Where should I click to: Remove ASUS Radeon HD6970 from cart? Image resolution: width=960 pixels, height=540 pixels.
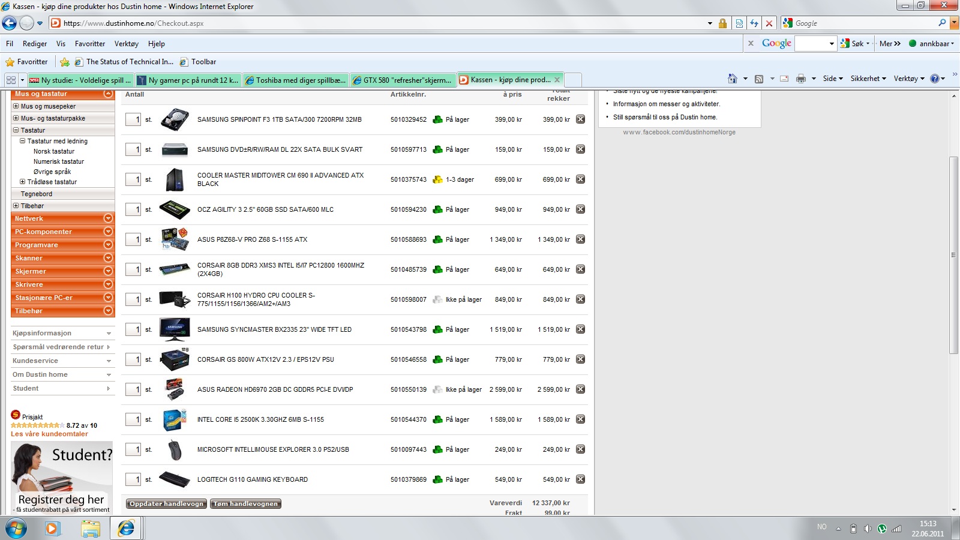tap(580, 389)
